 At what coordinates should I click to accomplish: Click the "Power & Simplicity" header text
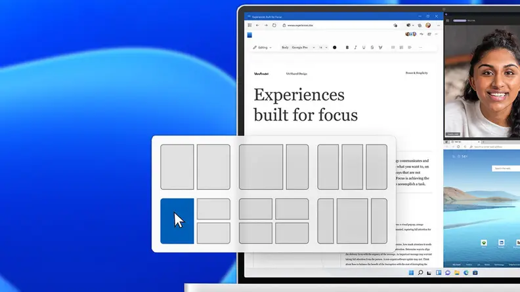[416, 73]
